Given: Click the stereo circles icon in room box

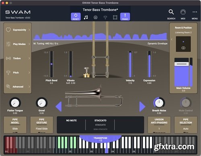Looking at the screenshot, I should [x=183, y=48].
